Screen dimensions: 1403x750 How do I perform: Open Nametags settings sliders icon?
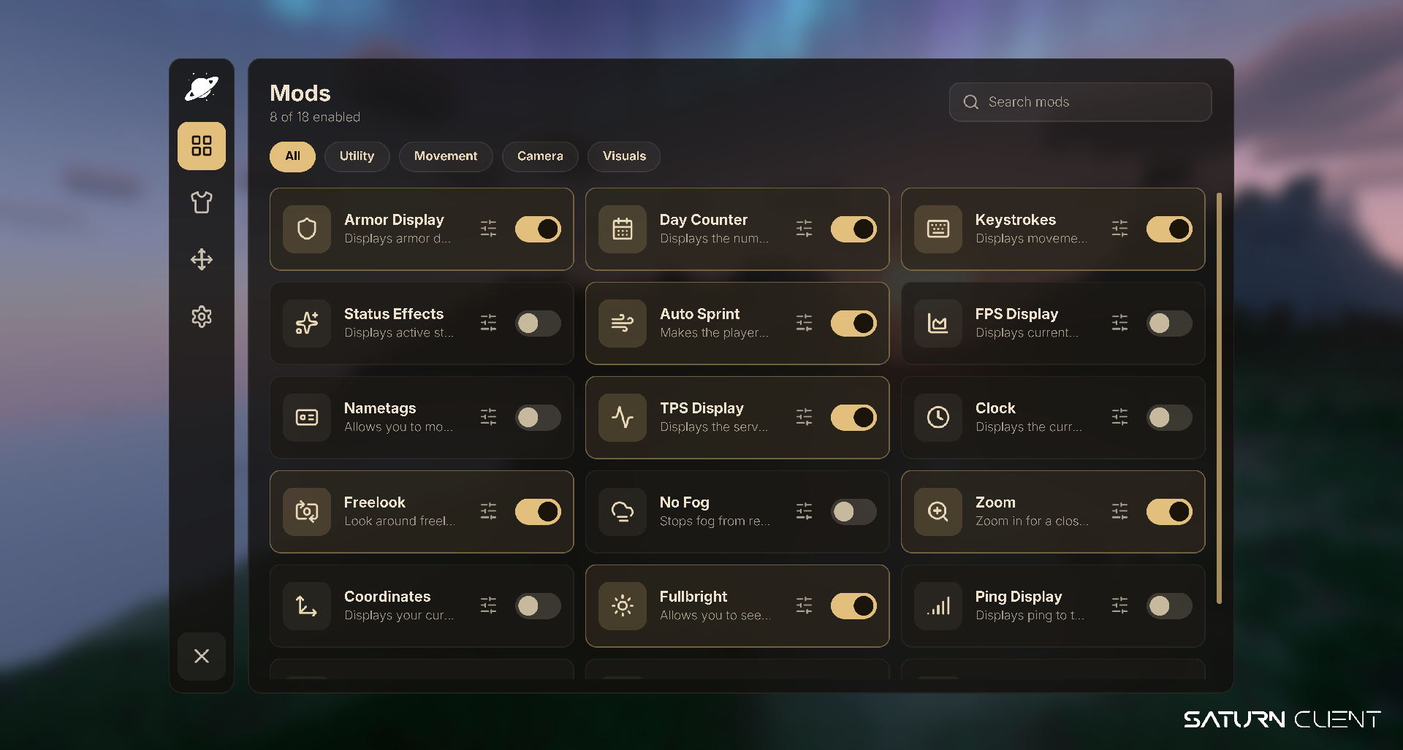(488, 417)
